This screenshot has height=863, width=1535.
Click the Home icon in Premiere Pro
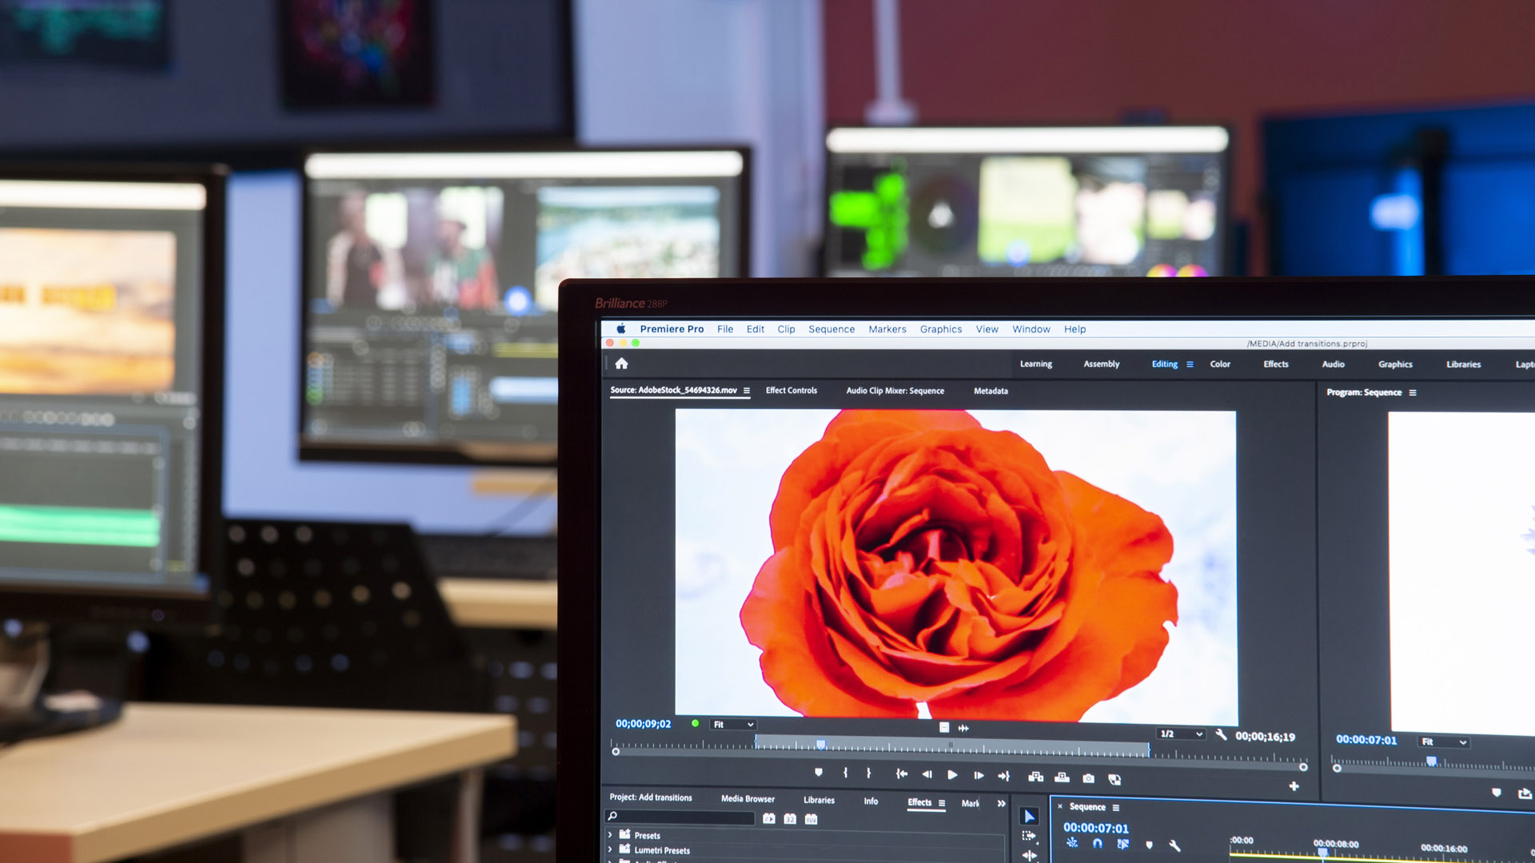click(621, 364)
